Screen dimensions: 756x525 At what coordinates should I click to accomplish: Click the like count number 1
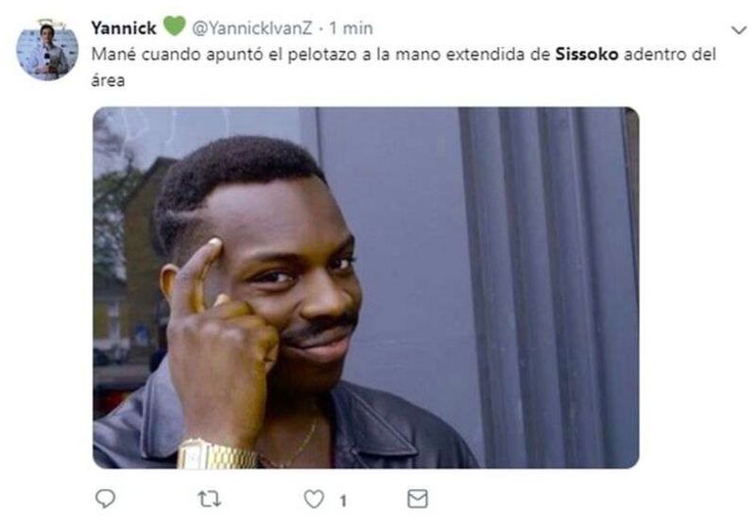coord(343,500)
